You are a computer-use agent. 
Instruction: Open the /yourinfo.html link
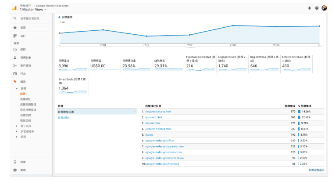(x=154, y=117)
